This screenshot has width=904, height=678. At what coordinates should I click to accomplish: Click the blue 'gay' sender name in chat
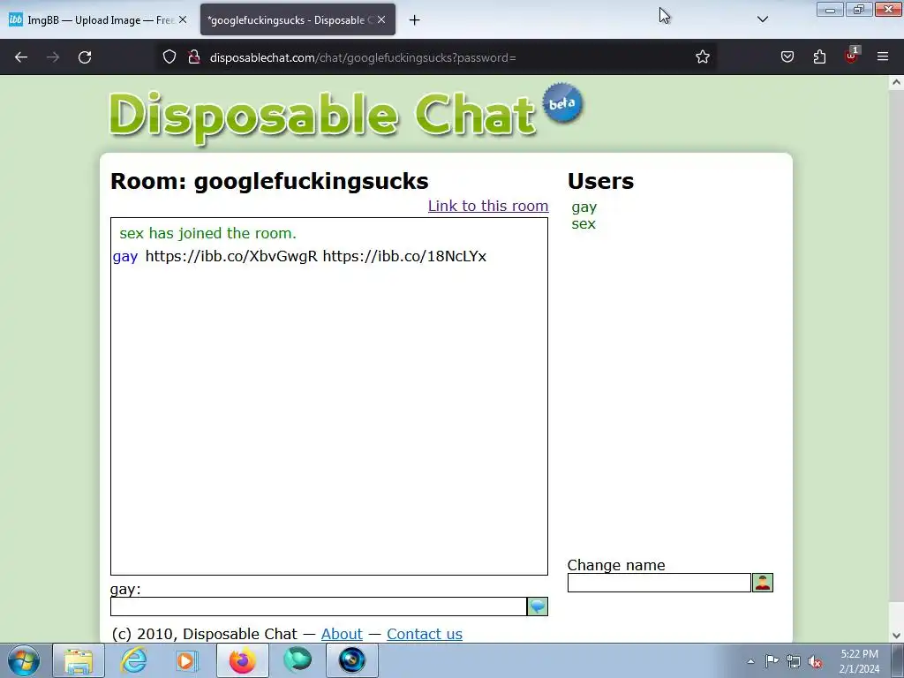[x=125, y=257]
